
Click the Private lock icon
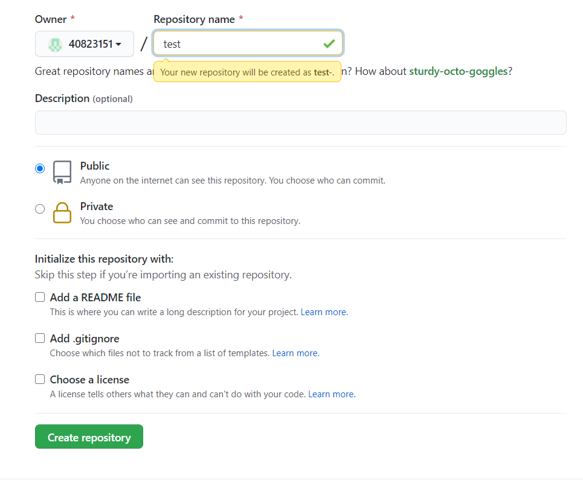(x=62, y=213)
